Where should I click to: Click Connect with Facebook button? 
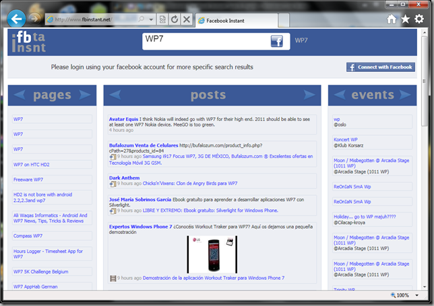pos(381,67)
